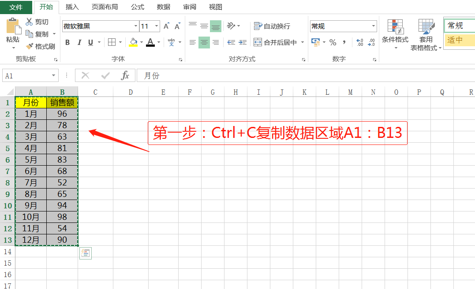Switch to the Insert (插入) tab
475x289 pixels.
pos(72,7)
